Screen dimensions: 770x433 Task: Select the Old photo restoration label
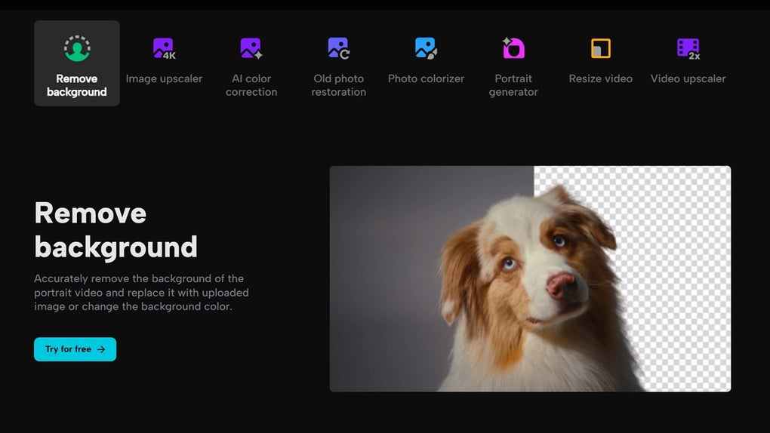(338, 85)
